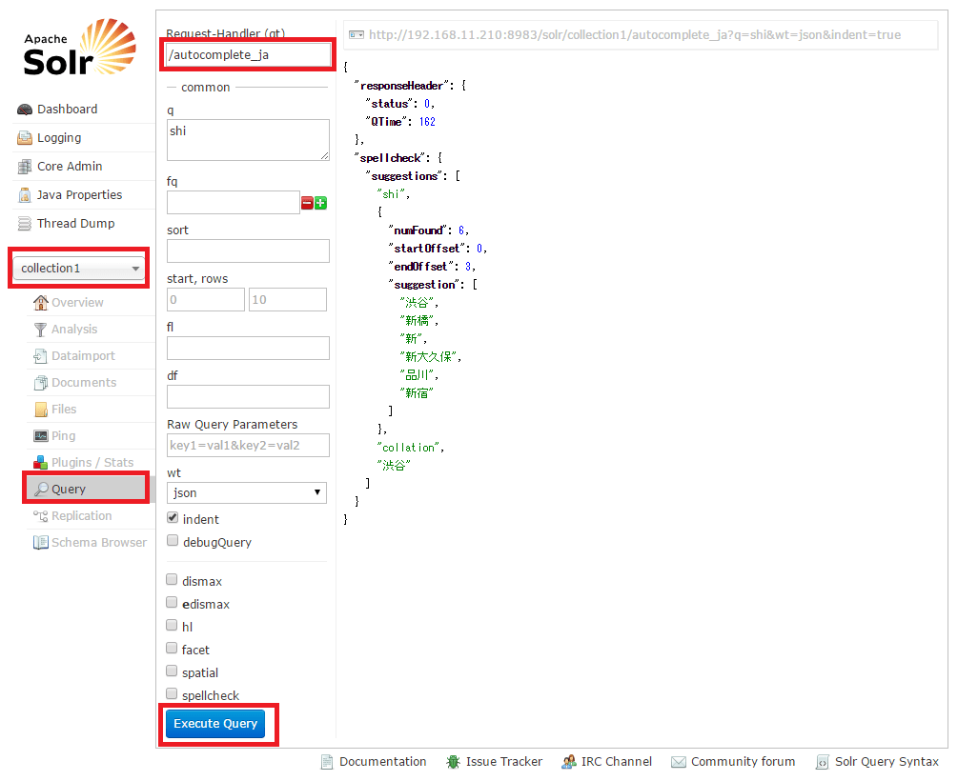Image resolution: width=958 pixels, height=781 pixels.
Task: Click the IRC Channel people icon
Action: coord(569,761)
